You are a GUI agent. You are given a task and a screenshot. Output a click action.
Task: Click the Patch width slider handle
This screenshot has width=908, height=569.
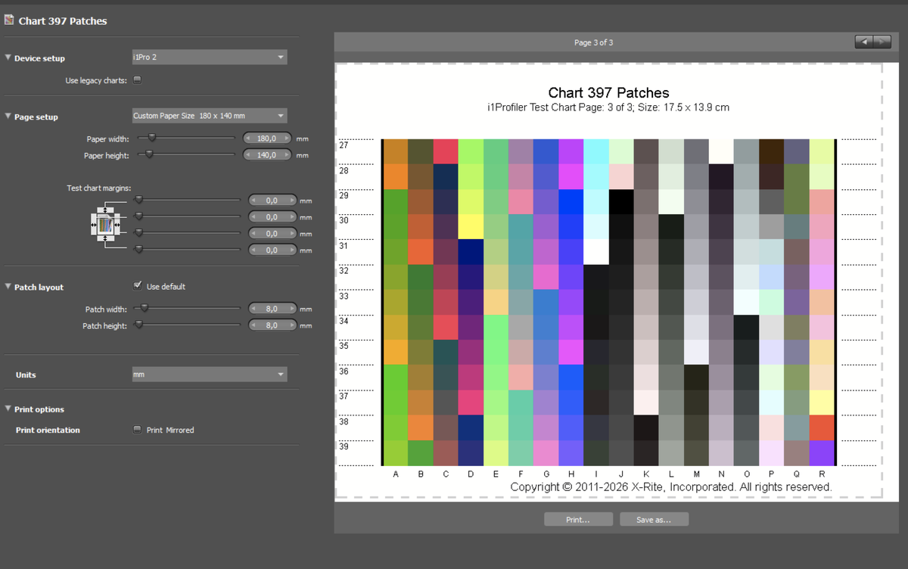click(145, 308)
